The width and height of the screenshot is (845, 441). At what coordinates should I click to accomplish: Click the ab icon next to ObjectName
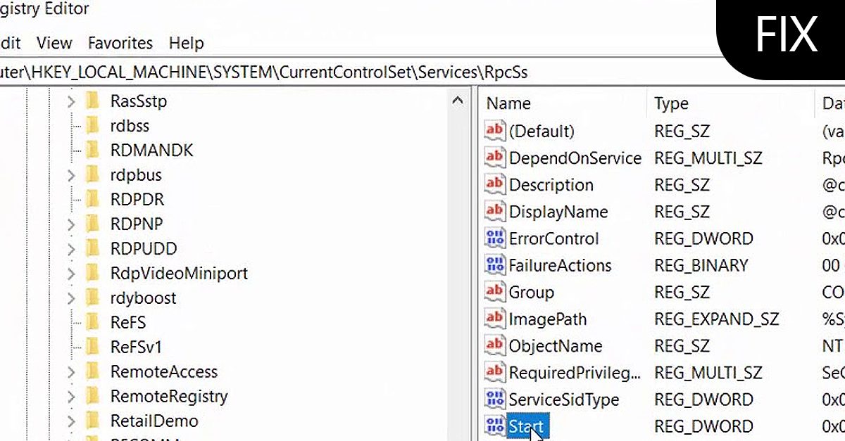[494, 345]
